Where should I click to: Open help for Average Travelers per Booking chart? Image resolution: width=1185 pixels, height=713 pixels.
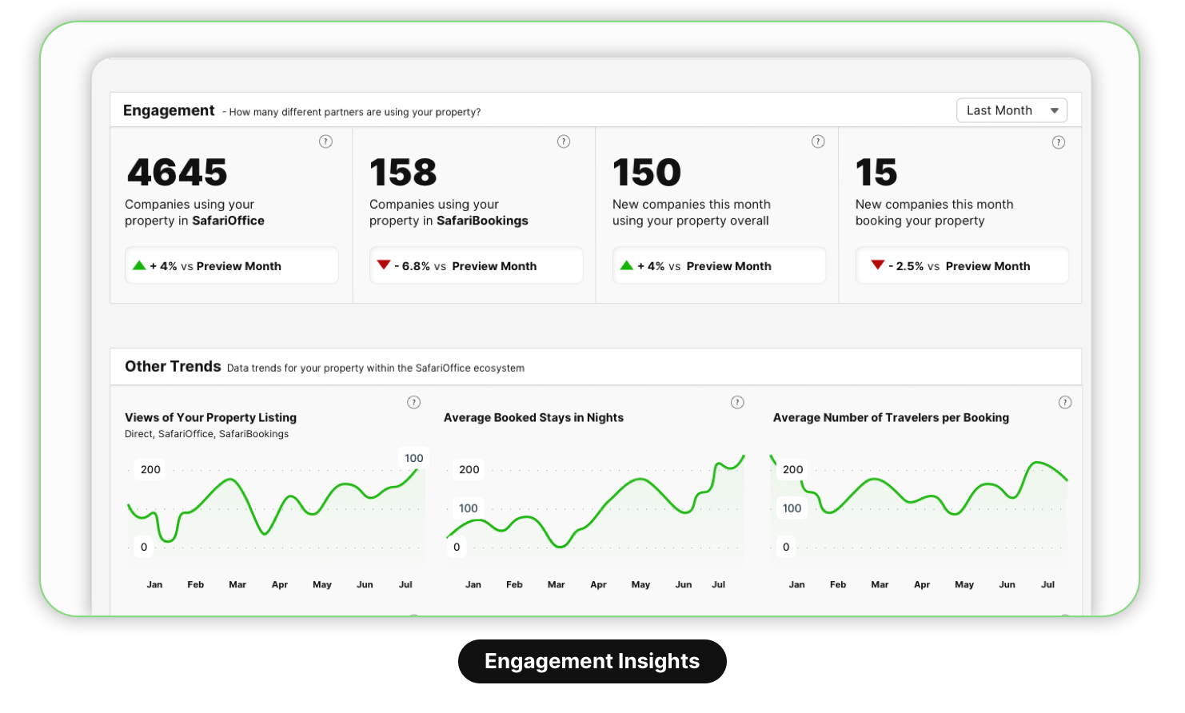coord(1065,402)
